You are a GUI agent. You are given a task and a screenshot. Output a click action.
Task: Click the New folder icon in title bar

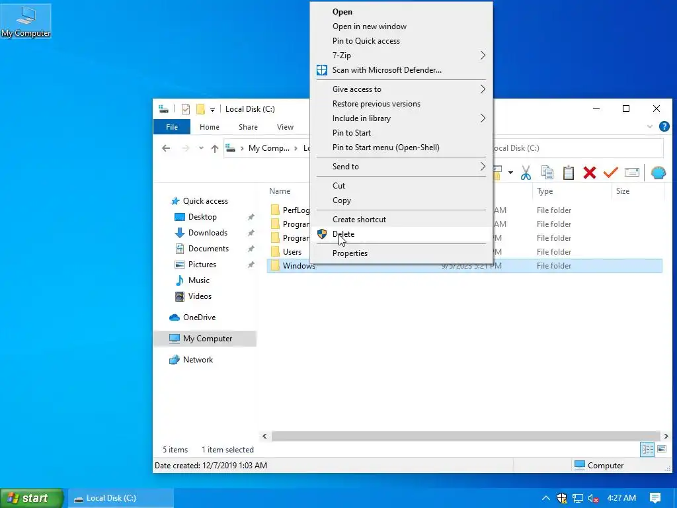200,109
